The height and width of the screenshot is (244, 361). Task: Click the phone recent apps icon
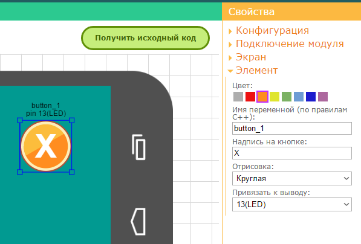pyautogui.click(x=138, y=147)
